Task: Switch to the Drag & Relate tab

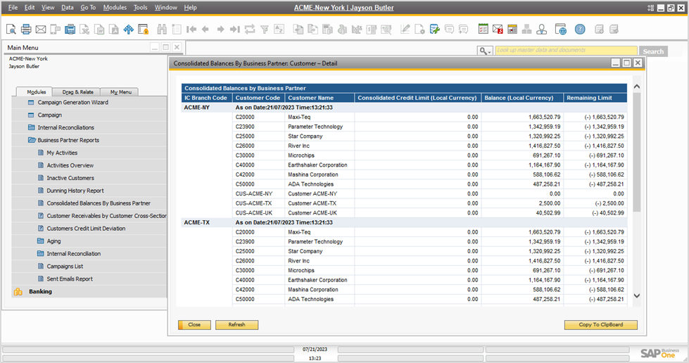Action: click(77, 91)
